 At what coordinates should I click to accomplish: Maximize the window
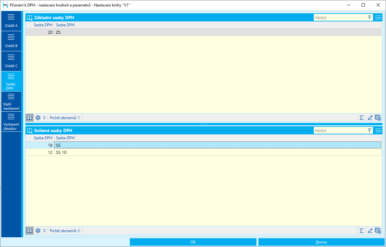pyautogui.click(x=363, y=5)
